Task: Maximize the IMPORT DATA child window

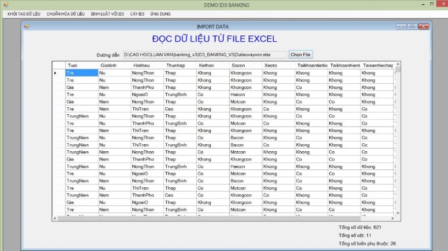Action: (x=412, y=26)
